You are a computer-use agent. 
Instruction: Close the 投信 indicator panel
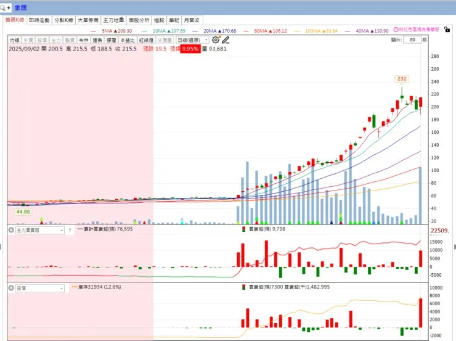[x=11, y=288]
